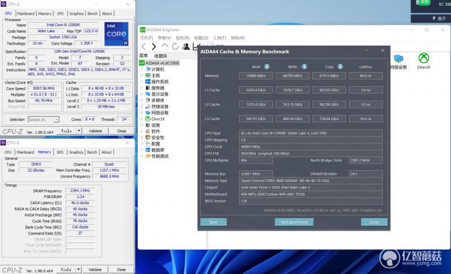
Task: Select the DirectX tree node in sidebar
Action: [x=158, y=119]
